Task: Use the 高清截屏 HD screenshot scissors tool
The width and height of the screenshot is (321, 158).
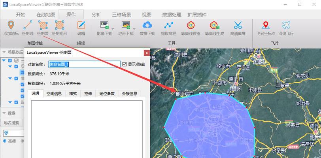Action: click(x=238, y=28)
